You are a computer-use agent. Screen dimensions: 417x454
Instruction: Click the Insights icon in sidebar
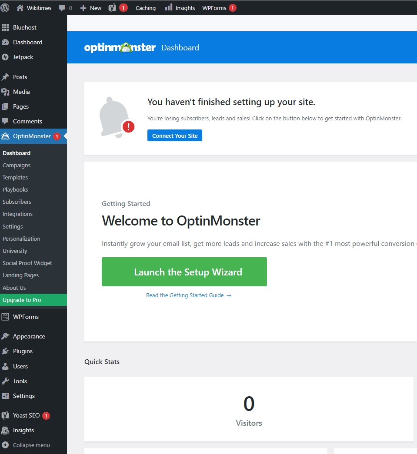pyautogui.click(x=5, y=430)
